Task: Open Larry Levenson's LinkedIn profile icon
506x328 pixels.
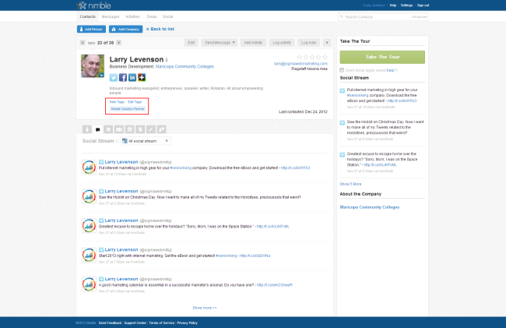Action: pos(132,77)
